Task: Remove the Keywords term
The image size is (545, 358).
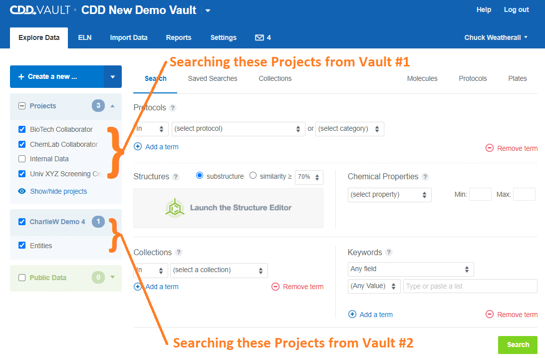Action: [x=512, y=315]
